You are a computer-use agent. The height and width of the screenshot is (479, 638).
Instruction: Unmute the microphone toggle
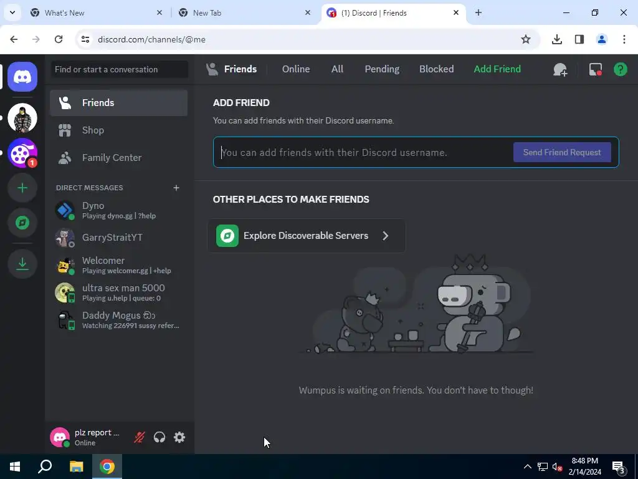click(x=140, y=437)
